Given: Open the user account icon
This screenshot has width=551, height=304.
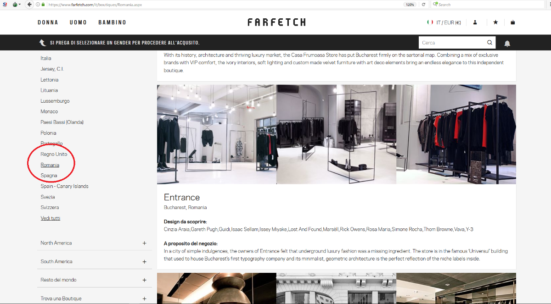Looking at the screenshot, I should point(475,22).
